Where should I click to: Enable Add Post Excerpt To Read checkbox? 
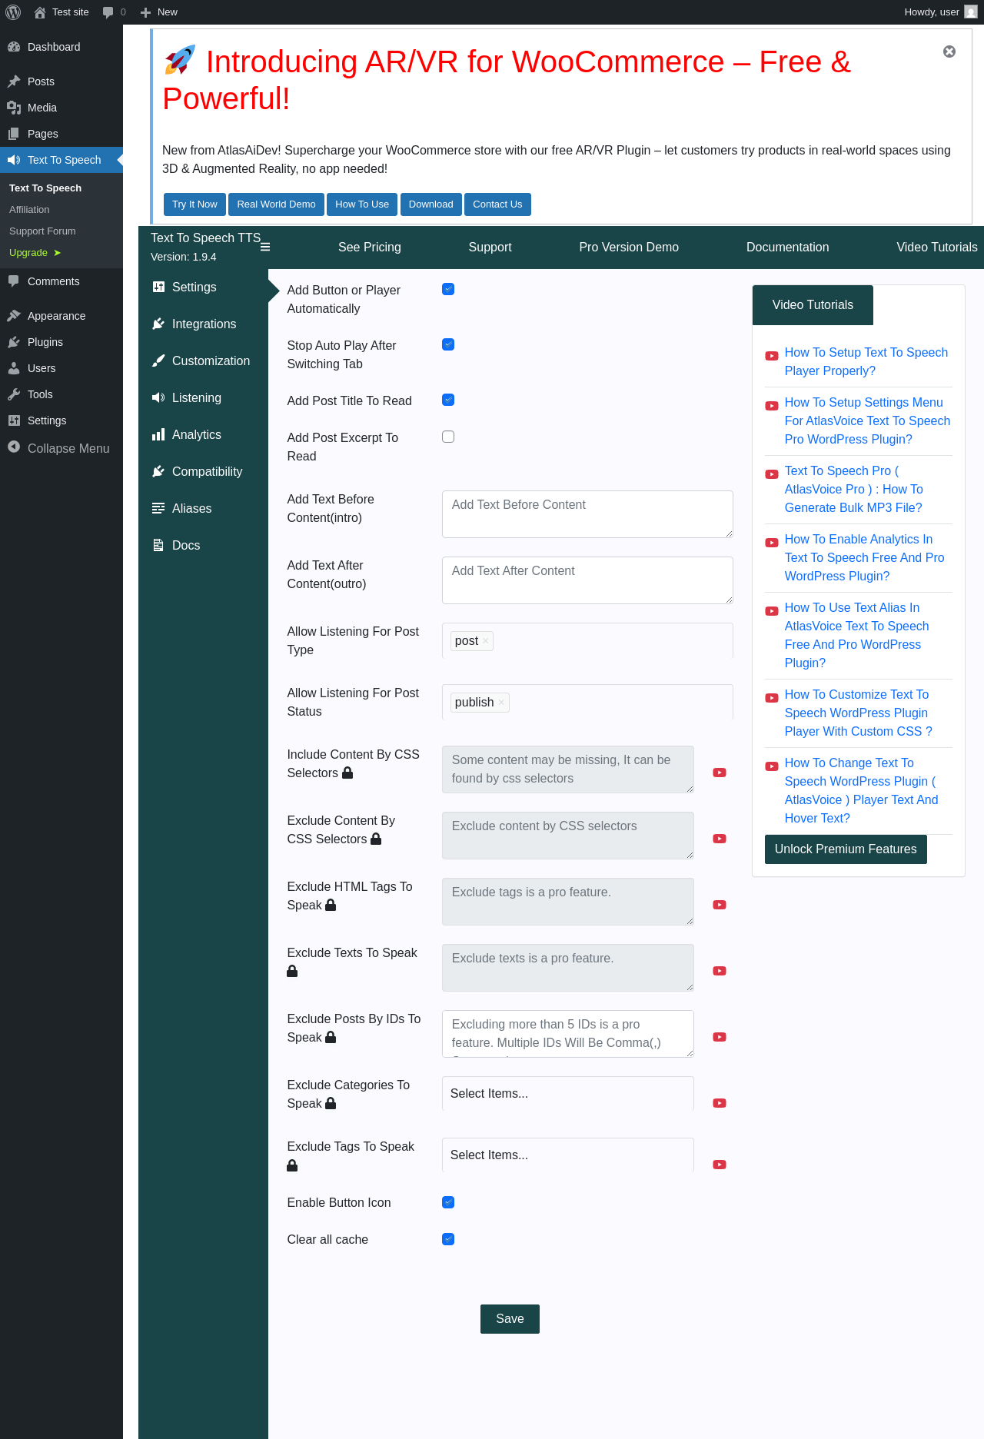coord(448,437)
